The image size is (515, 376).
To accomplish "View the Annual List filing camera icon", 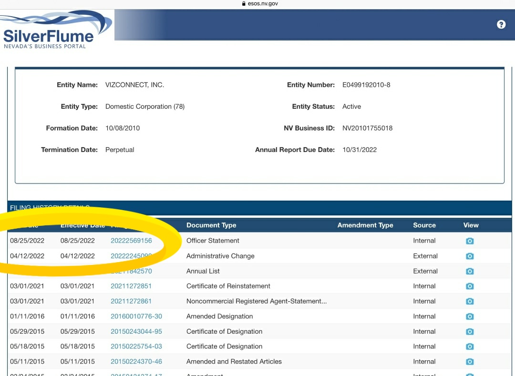I will point(470,271).
